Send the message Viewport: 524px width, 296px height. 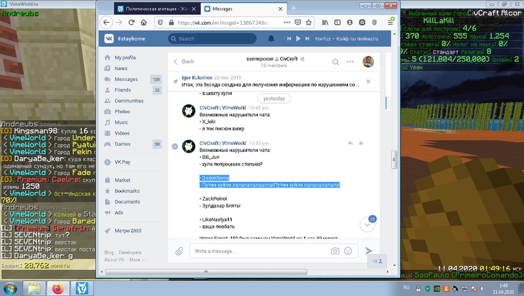click(x=369, y=251)
